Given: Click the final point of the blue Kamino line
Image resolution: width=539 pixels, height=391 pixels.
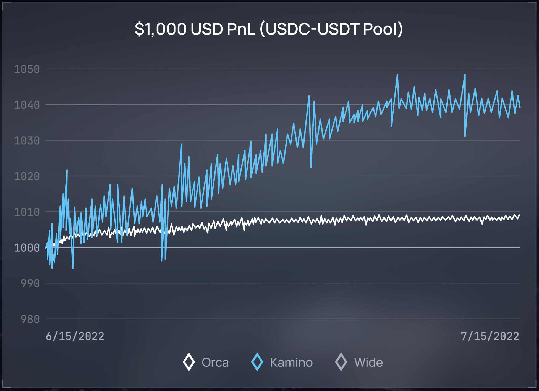Looking at the screenshot, I should click(x=520, y=107).
